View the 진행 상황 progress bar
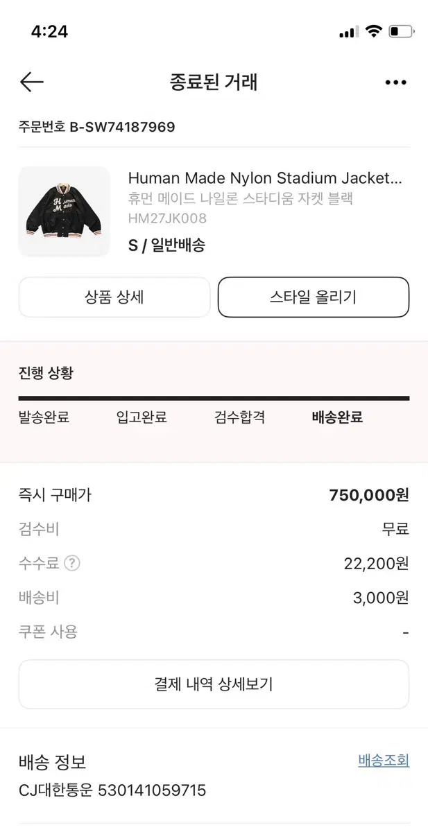The image size is (428, 832). point(214,396)
